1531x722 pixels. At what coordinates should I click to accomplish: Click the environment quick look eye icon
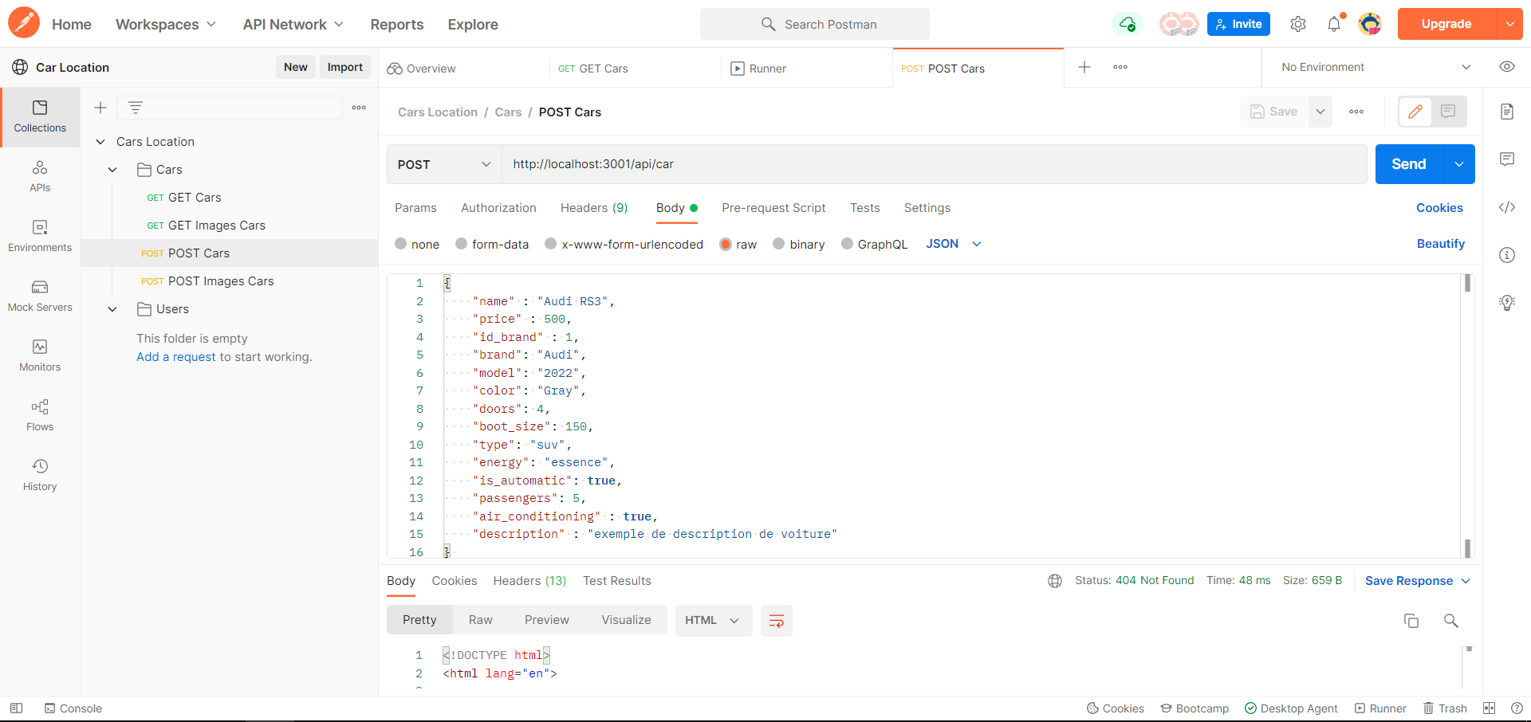(1507, 67)
